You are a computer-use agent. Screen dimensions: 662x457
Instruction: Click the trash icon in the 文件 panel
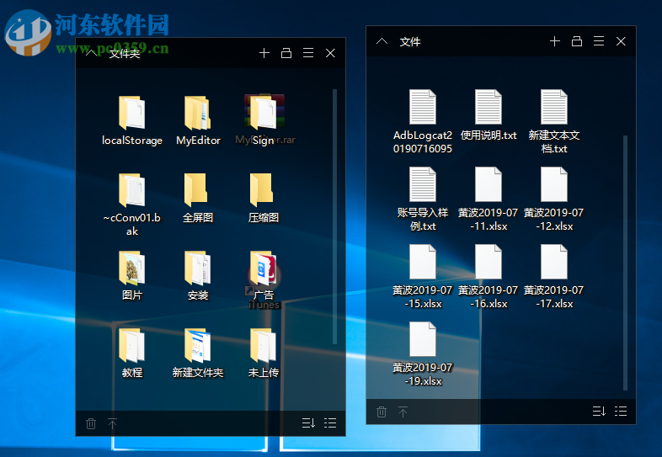coord(382,412)
